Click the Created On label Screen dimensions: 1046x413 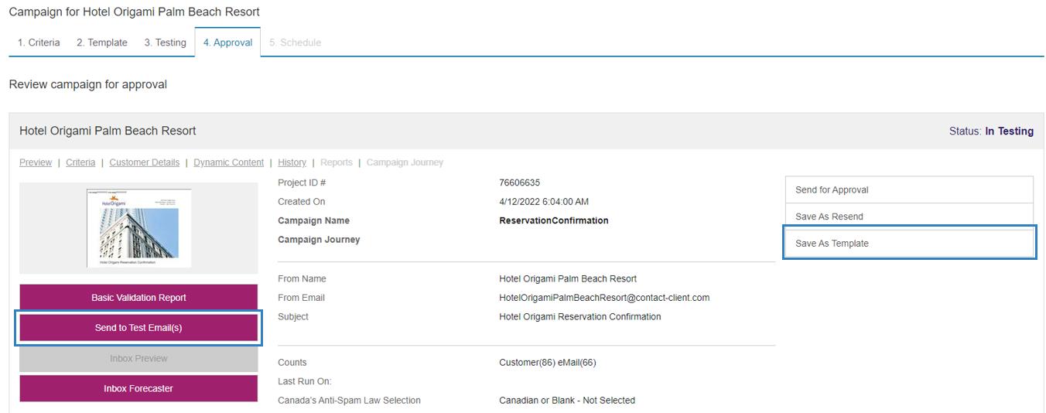(x=302, y=202)
